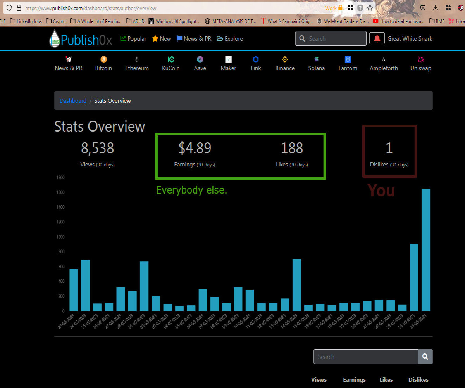Viewport: 465px width, 388px height.
Task: Click the 188 likes count
Action: tap(292, 148)
